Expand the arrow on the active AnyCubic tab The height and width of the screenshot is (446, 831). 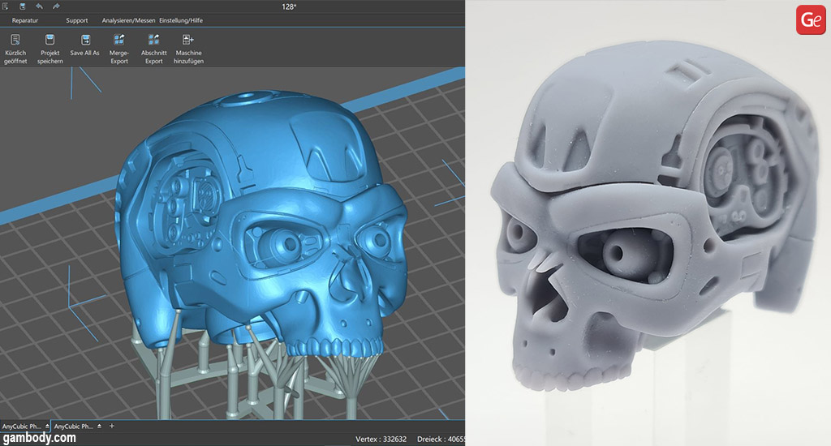(x=47, y=426)
